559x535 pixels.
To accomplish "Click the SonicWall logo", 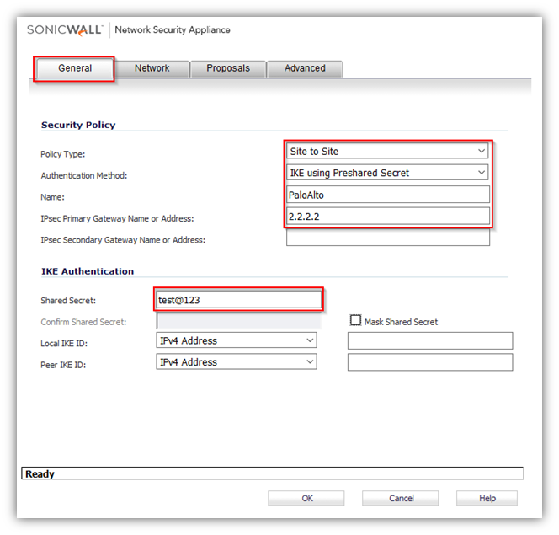I will click(x=65, y=29).
